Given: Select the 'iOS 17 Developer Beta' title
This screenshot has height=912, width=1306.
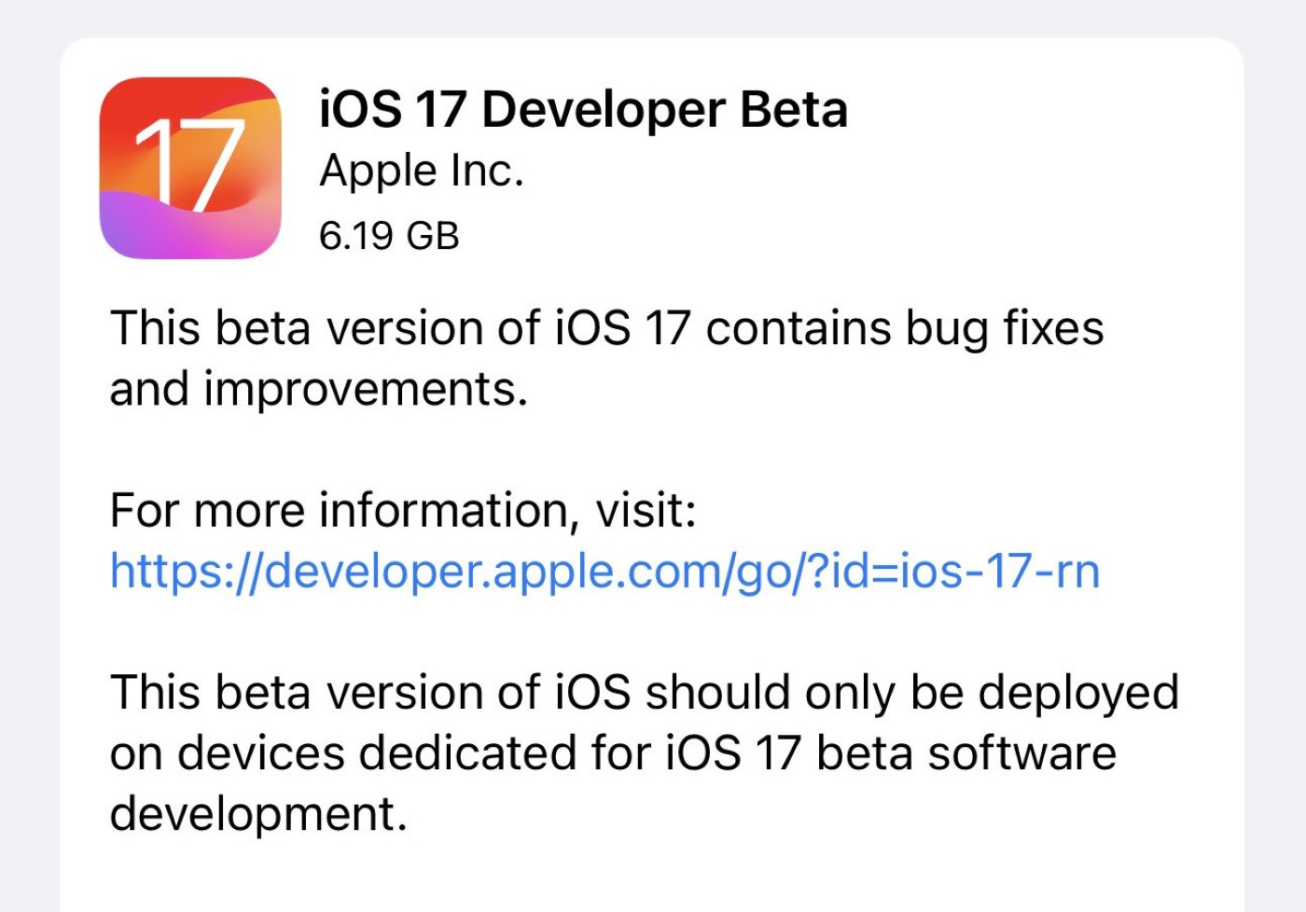Looking at the screenshot, I should 583,109.
